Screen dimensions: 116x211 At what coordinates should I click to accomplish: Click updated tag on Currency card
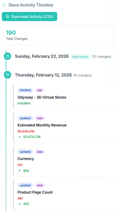[x=25, y=152]
